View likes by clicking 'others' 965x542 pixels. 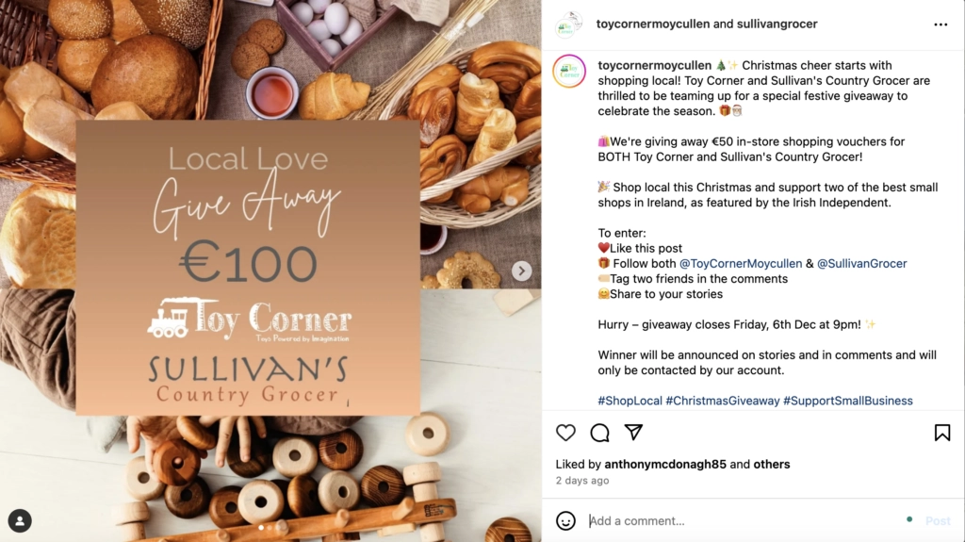pyautogui.click(x=772, y=464)
